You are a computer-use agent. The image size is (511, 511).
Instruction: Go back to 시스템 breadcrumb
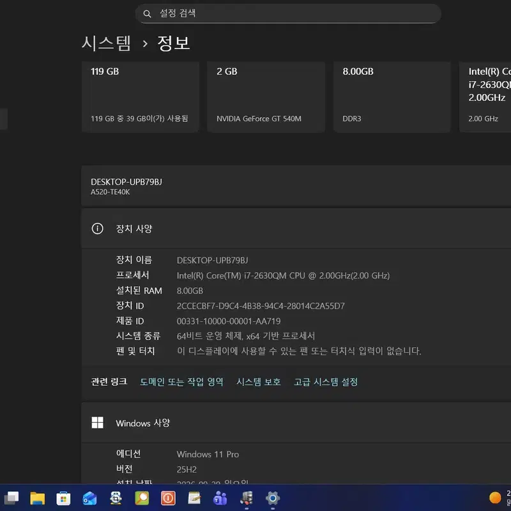coord(106,43)
